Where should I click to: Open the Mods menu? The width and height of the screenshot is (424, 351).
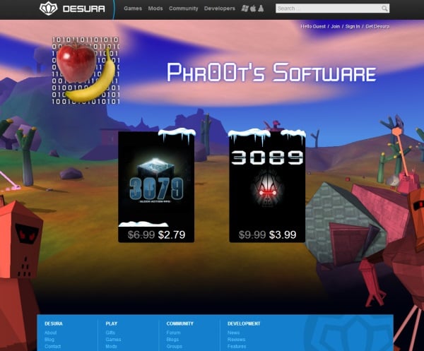155,8
